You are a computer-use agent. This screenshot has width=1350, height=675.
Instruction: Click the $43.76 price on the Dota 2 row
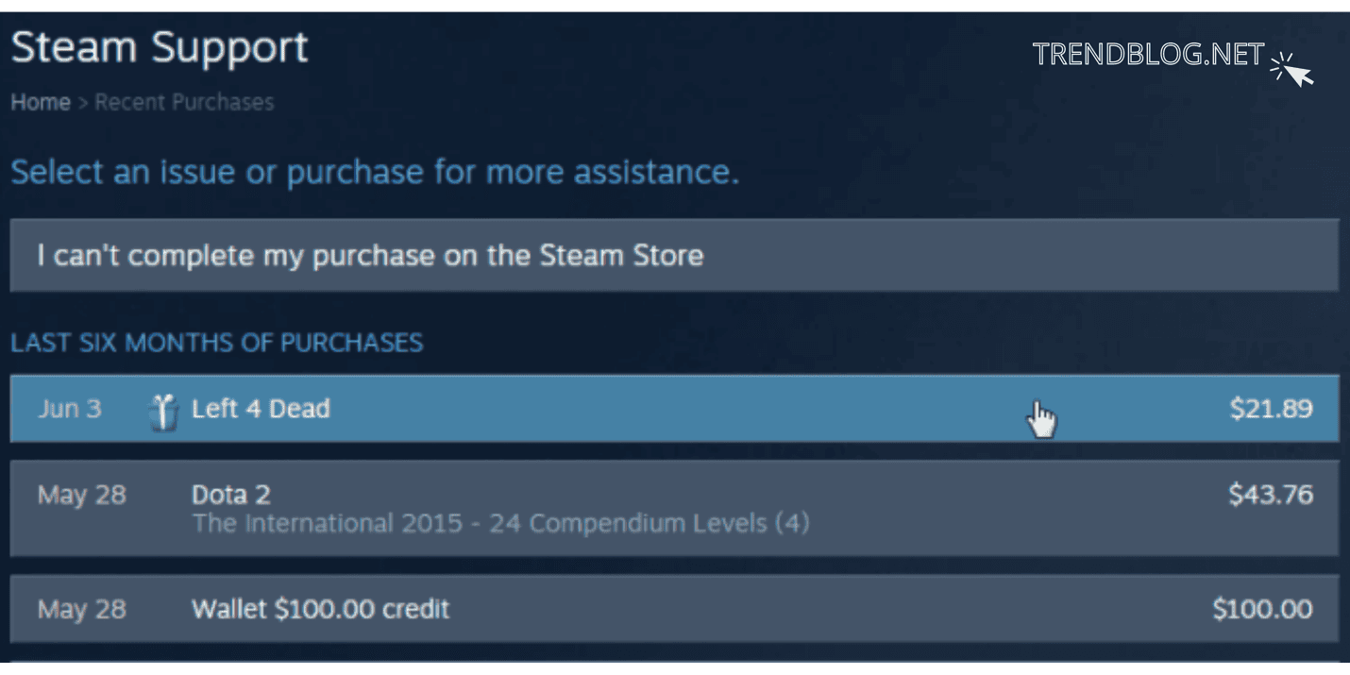coord(1272,495)
